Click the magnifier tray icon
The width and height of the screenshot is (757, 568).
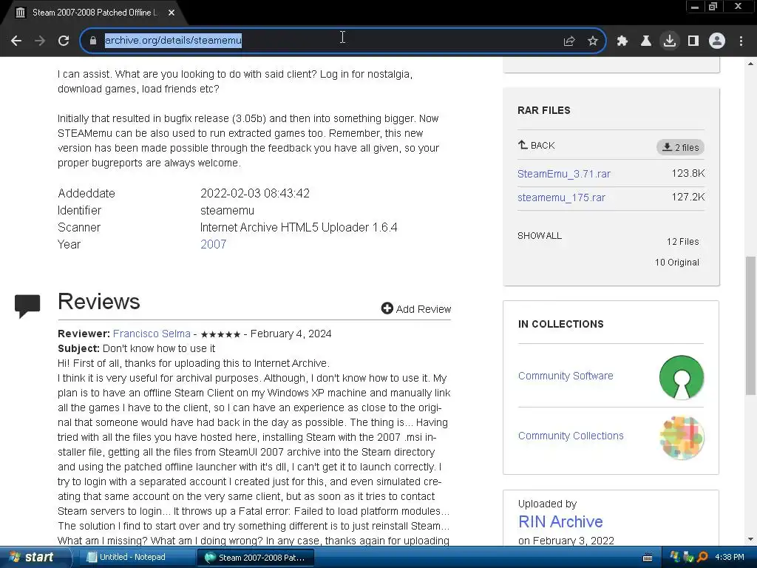(702, 558)
